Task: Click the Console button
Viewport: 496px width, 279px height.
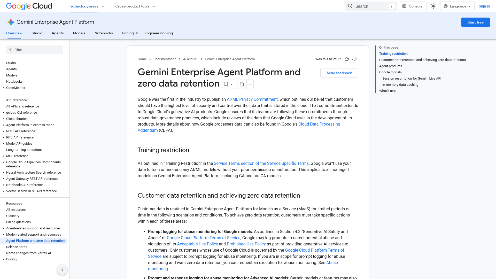Action: click(x=413, y=6)
